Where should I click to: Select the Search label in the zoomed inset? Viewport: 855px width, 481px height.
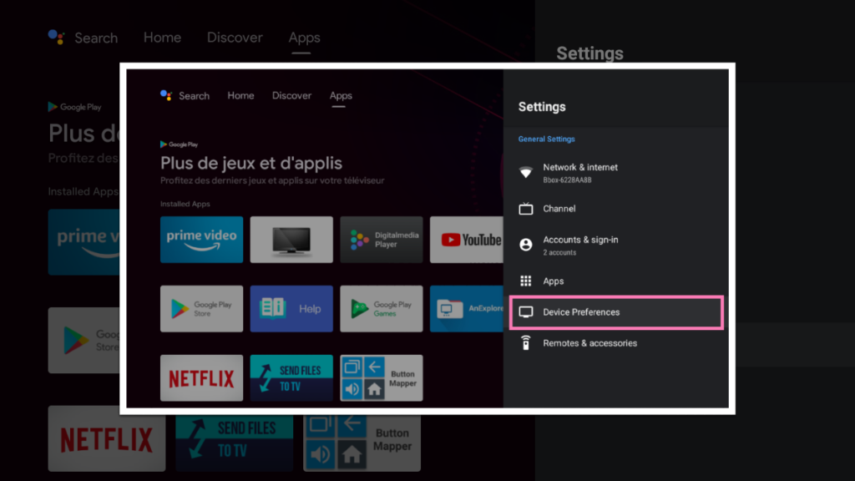tap(194, 96)
